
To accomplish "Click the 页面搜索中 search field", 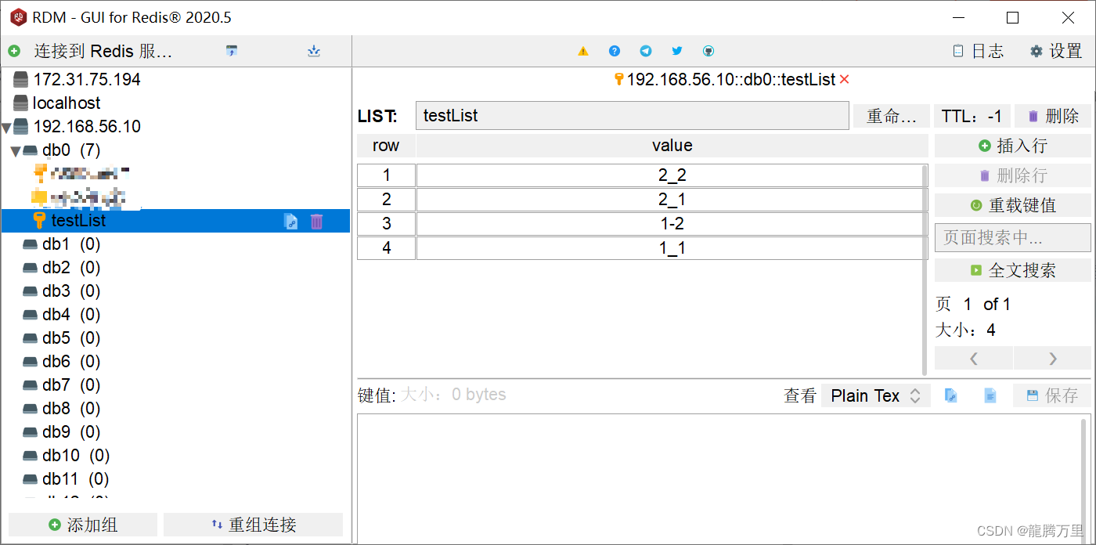I will 1012,237.
